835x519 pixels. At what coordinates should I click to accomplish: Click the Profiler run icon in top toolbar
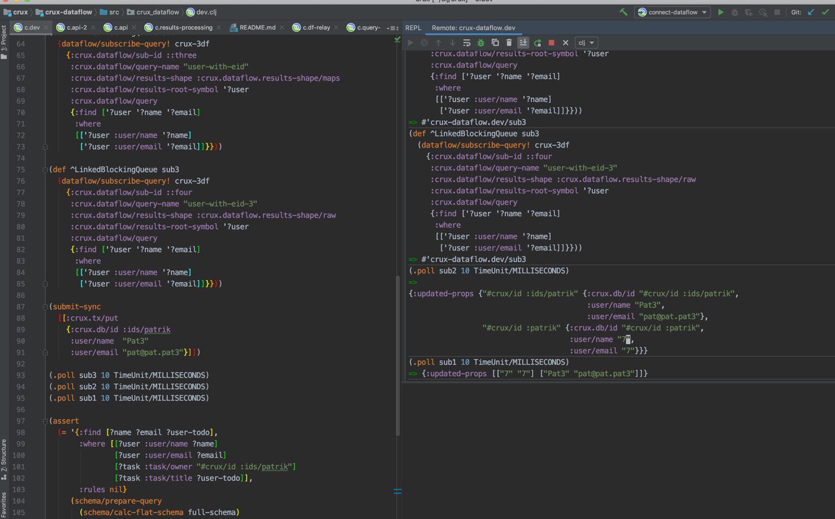(x=763, y=12)
